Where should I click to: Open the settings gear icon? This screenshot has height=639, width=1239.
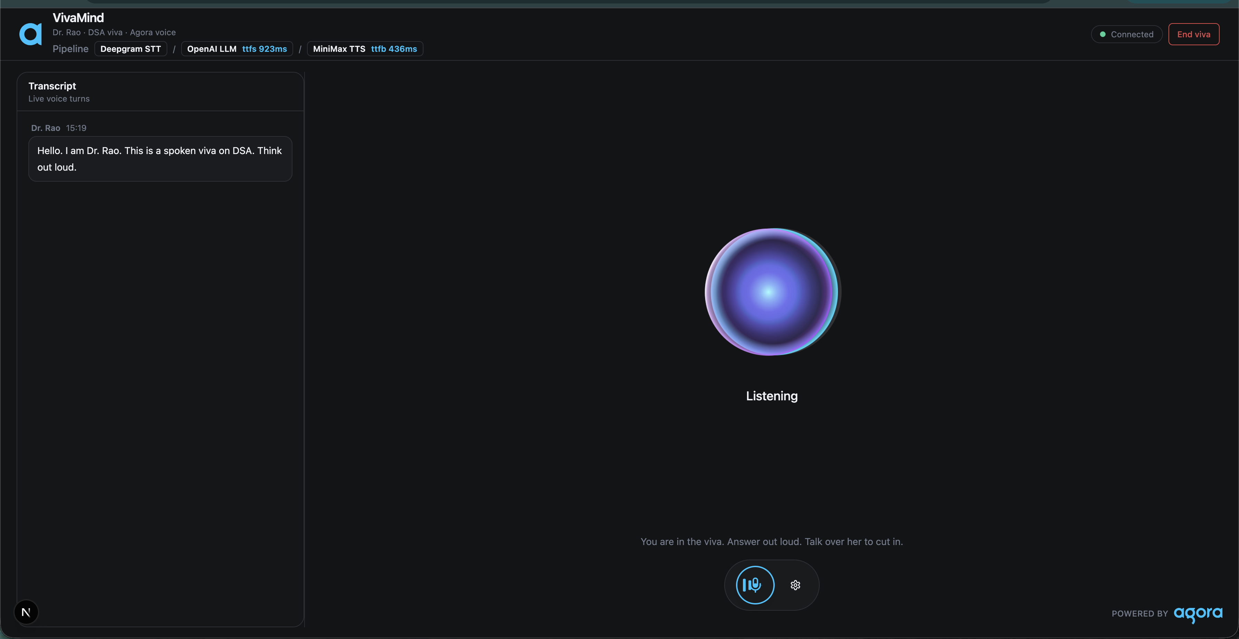tap(795, 585)
